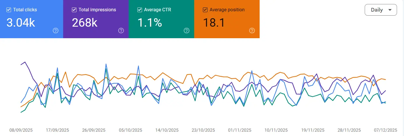The height and width of the screenshot is (136, 404).
Task: Open the Daily granularity dropdown
Action: tap(380, 10)
